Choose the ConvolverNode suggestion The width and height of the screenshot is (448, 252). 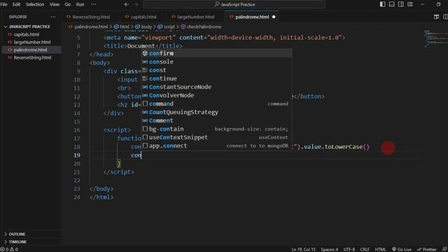[216, 95]
